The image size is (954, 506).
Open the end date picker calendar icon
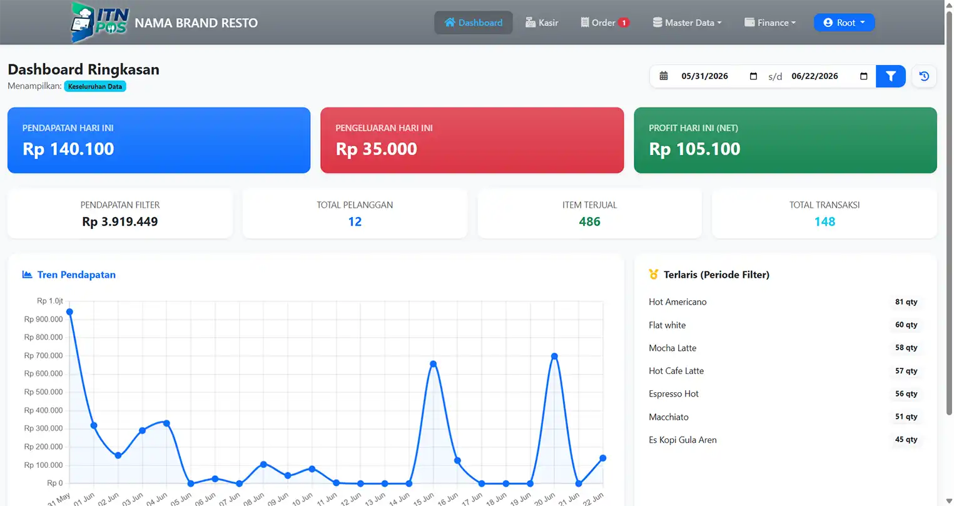tap(864, 76)
